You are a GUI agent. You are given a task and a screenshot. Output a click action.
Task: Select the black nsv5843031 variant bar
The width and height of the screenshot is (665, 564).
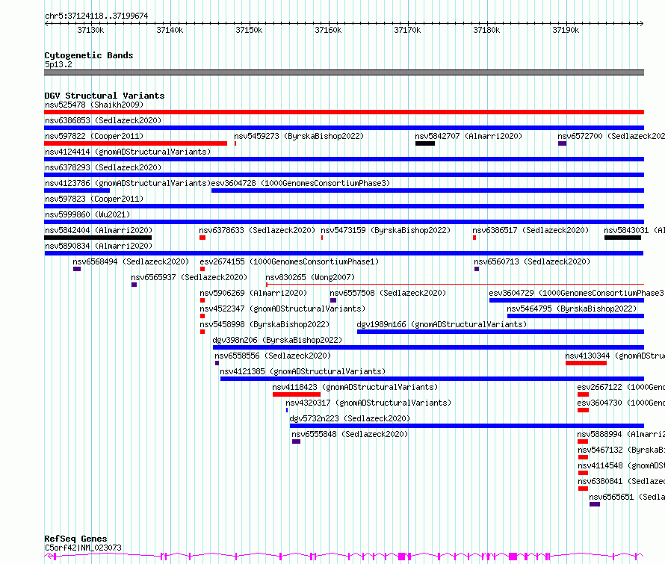click(x=622, y=238)
